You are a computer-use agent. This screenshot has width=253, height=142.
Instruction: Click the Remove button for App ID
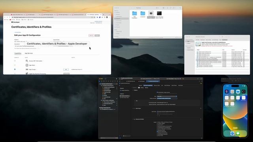(91, 35)
